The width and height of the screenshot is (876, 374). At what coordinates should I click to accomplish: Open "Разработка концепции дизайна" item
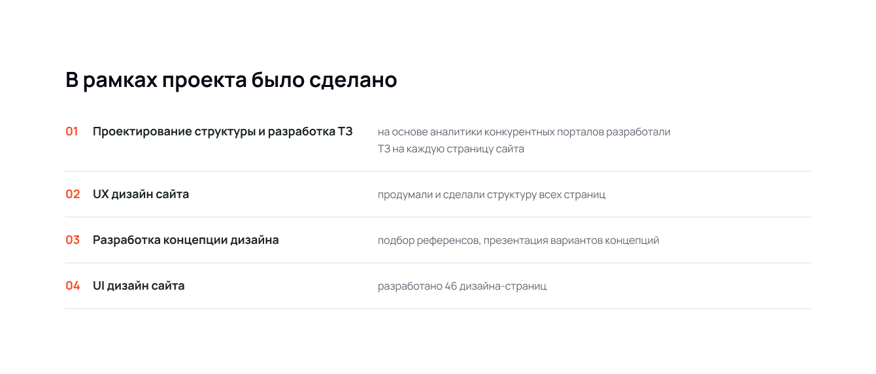click(x=186, y=240)
